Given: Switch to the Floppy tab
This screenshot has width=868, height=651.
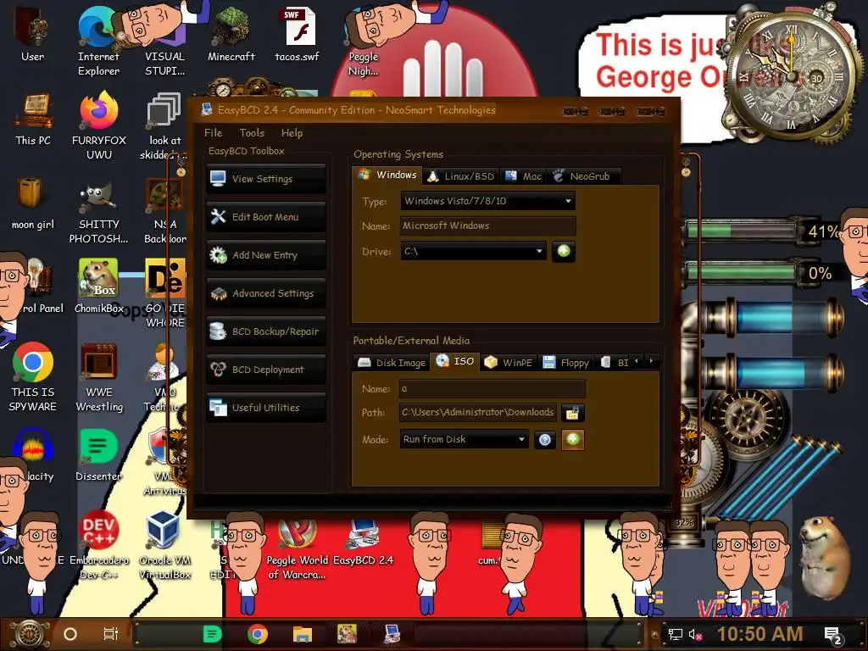Looking at the screenshot, I should click(x=565, y=363).
